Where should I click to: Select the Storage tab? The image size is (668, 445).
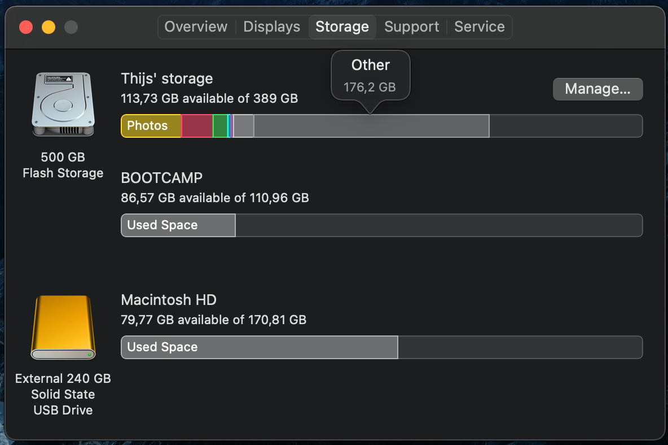[x=342, y=27]
